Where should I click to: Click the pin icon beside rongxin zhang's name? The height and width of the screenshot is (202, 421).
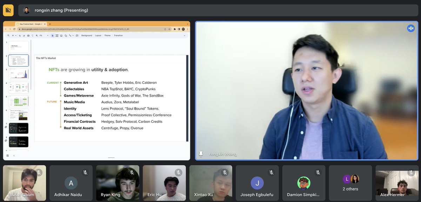(201, 154)
